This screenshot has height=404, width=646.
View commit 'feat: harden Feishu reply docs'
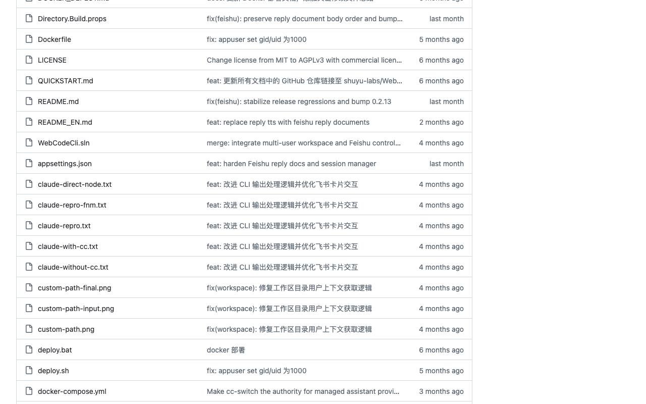pos(291,164)
